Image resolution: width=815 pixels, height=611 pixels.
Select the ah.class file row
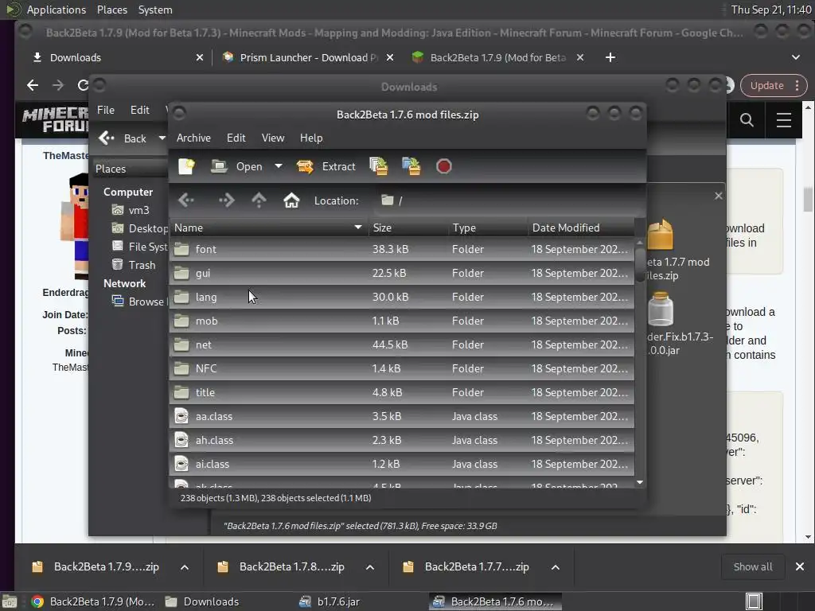point(401,440)
